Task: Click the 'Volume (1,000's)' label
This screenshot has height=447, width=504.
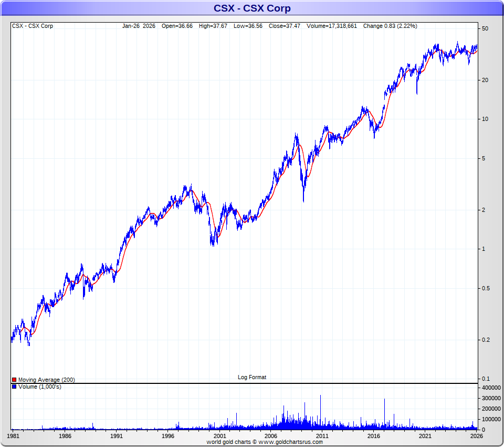Action: (40, 387)
